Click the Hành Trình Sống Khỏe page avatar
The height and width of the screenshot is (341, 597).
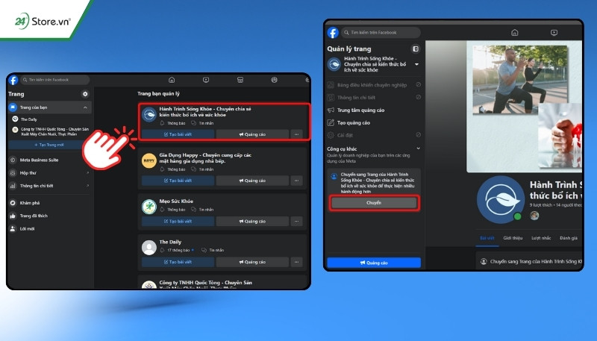501,199
